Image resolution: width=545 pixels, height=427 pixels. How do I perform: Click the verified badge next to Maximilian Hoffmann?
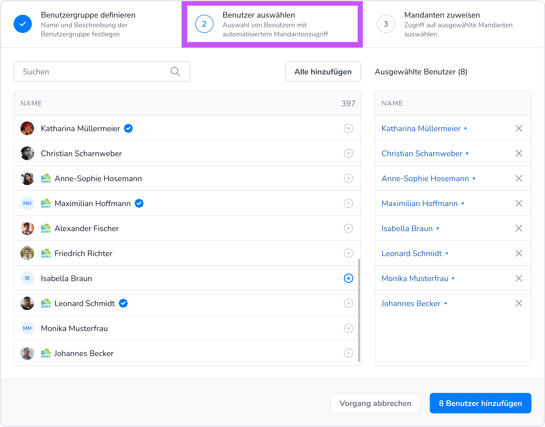139,203
